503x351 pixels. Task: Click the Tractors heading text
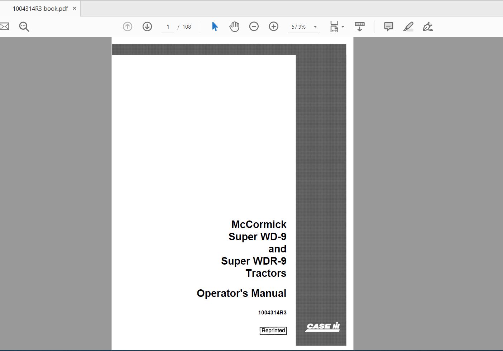pyautogui.click(x=266, y=273)
